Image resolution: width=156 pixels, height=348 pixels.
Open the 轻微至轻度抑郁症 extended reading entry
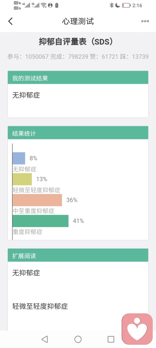coord(40,307)
